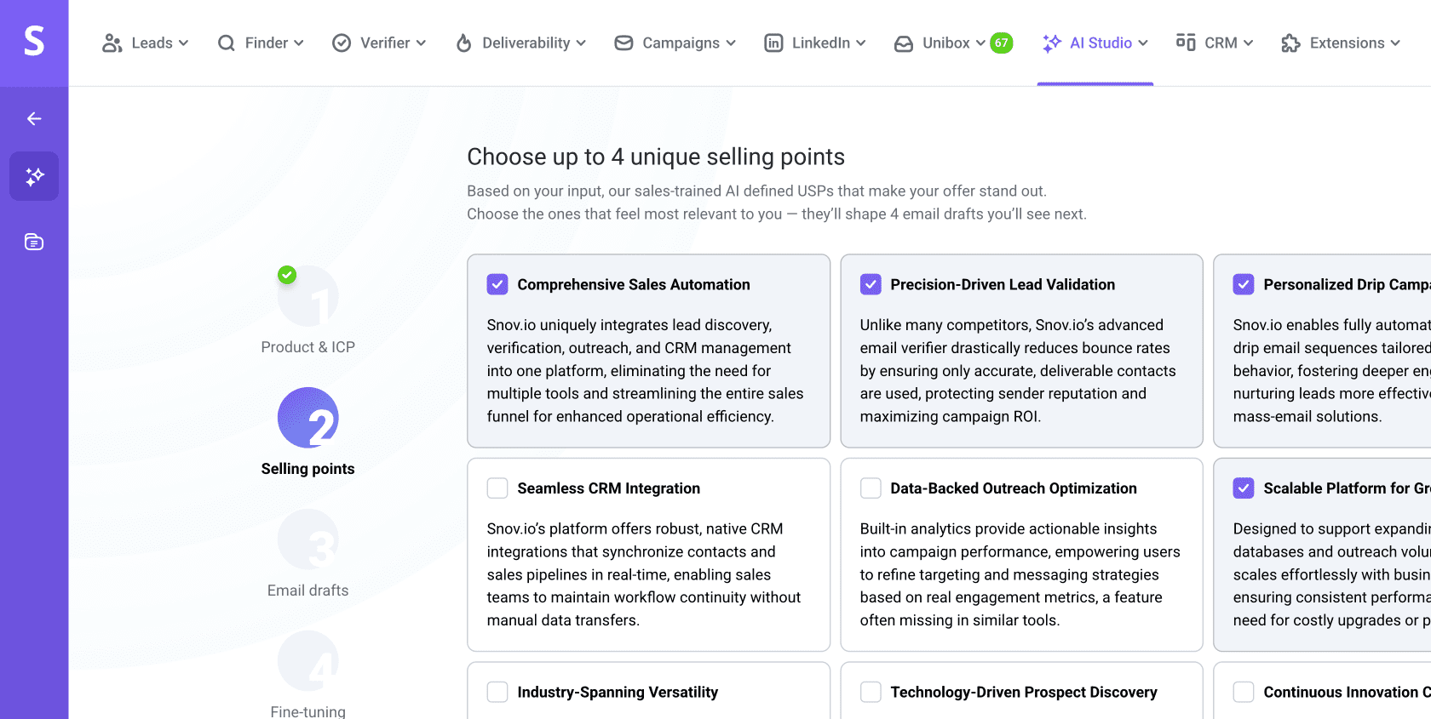
Task: Click the LinkedIn icon in navigation
Action: [x=773, y=43]
